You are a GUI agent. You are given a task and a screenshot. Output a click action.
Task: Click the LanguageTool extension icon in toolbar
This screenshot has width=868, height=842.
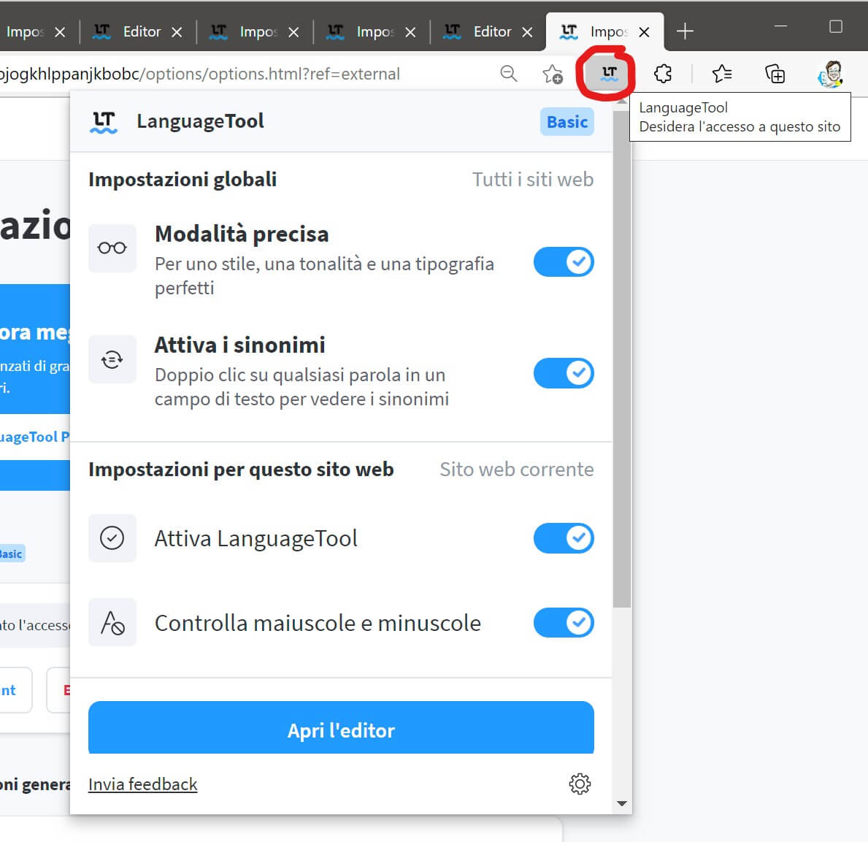pos(608,73)
